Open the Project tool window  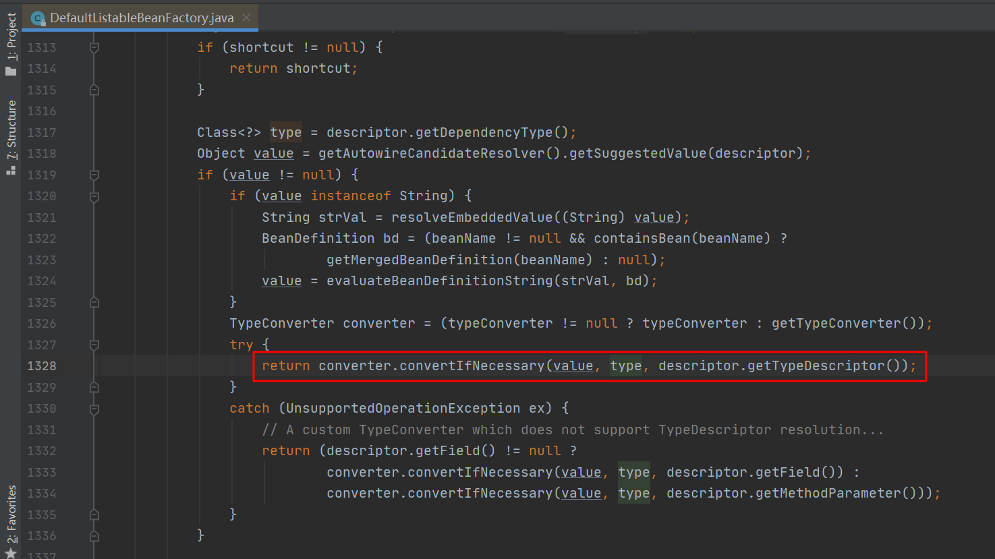pos(11,44)
